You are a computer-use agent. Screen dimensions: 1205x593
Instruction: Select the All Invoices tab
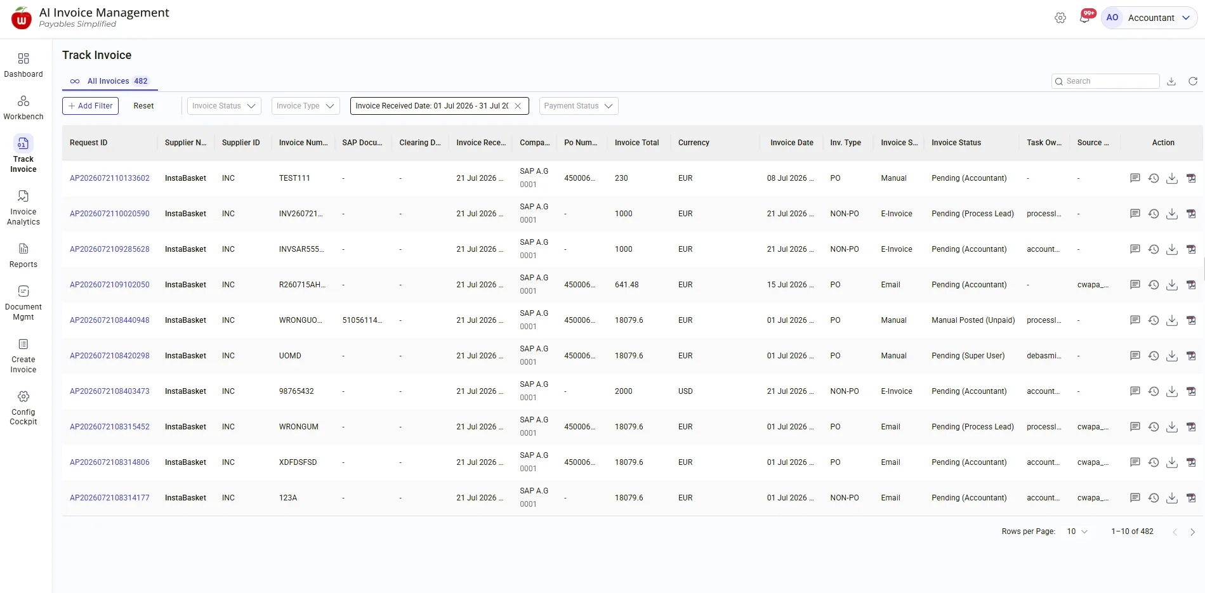coord(109,81)
